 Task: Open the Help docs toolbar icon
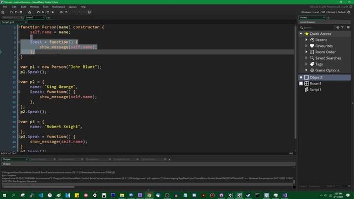66,12
